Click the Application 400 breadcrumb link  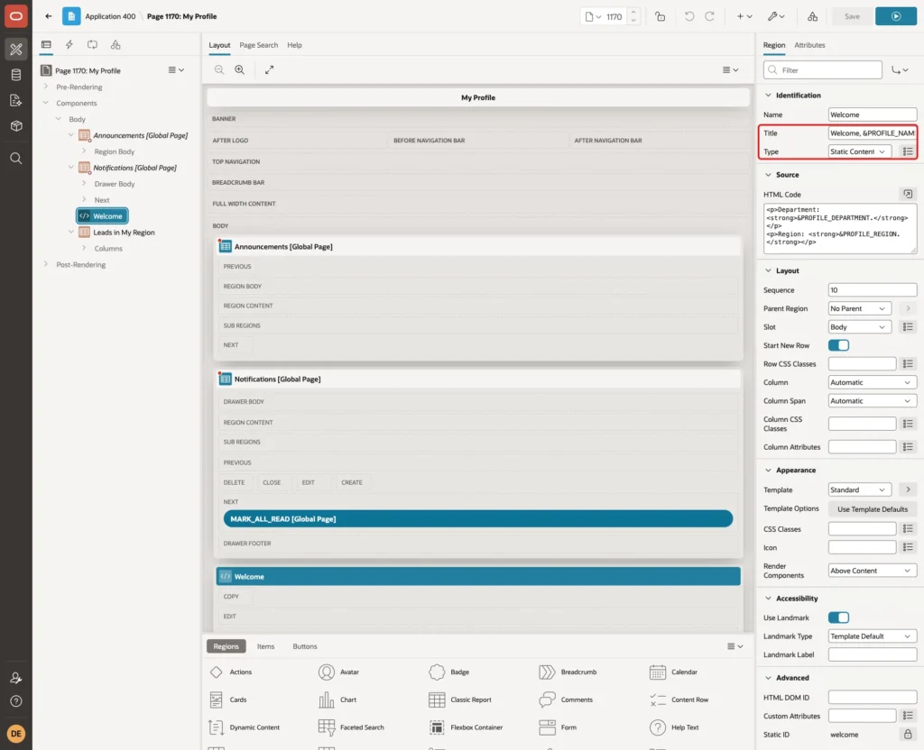[x=110, y=16]
